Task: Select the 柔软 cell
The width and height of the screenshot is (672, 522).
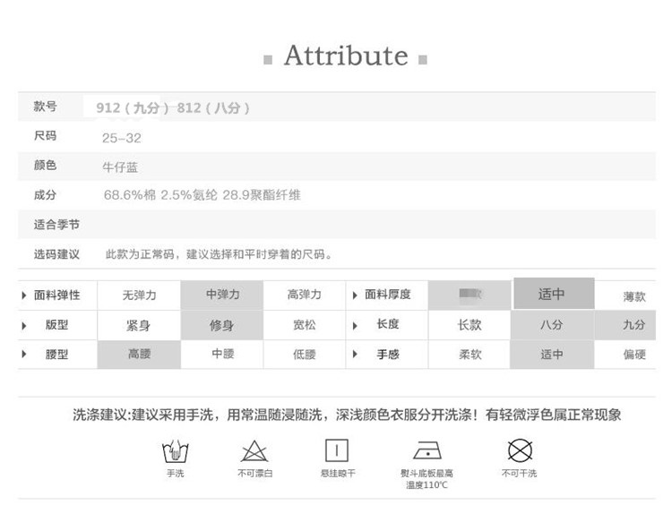Action: [x=470, y=355]
